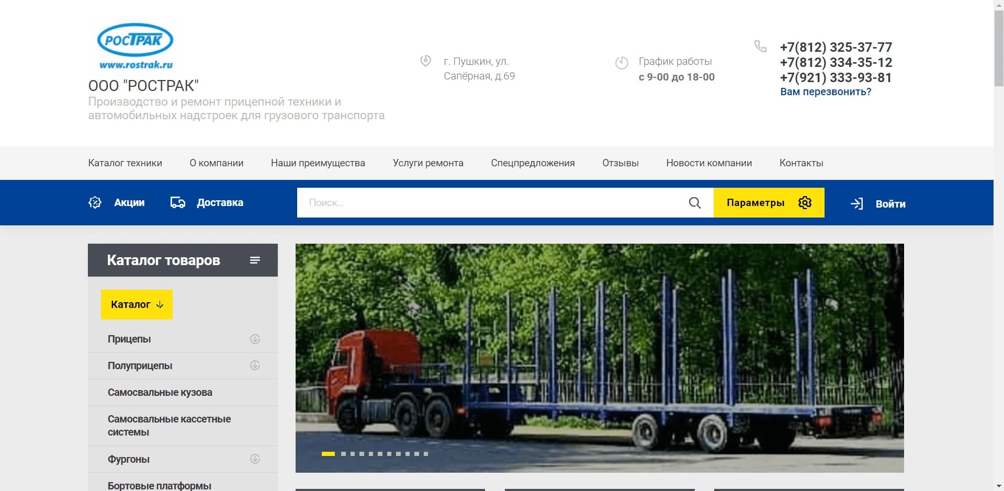Open О компании menu item
Screen dimensions: 1004x491
(x=217, y=163)
